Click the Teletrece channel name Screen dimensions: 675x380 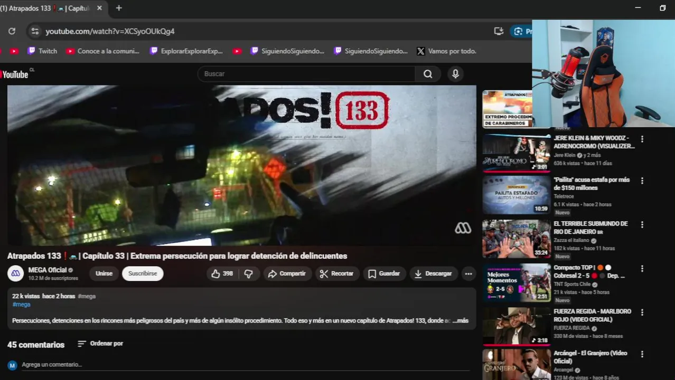pyautogui.click(x=564, y=196)
